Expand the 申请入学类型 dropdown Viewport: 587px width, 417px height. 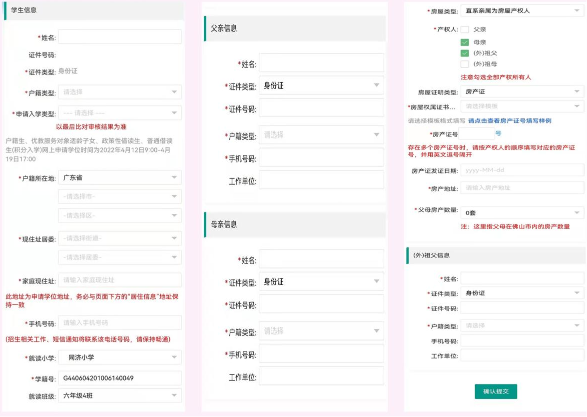click(x=120, y=113)
